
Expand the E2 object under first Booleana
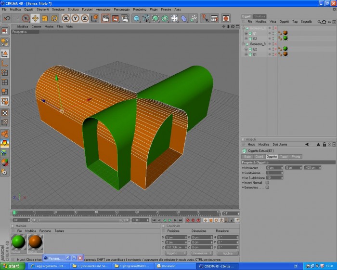pyautogui.click(x=246, y=39)
